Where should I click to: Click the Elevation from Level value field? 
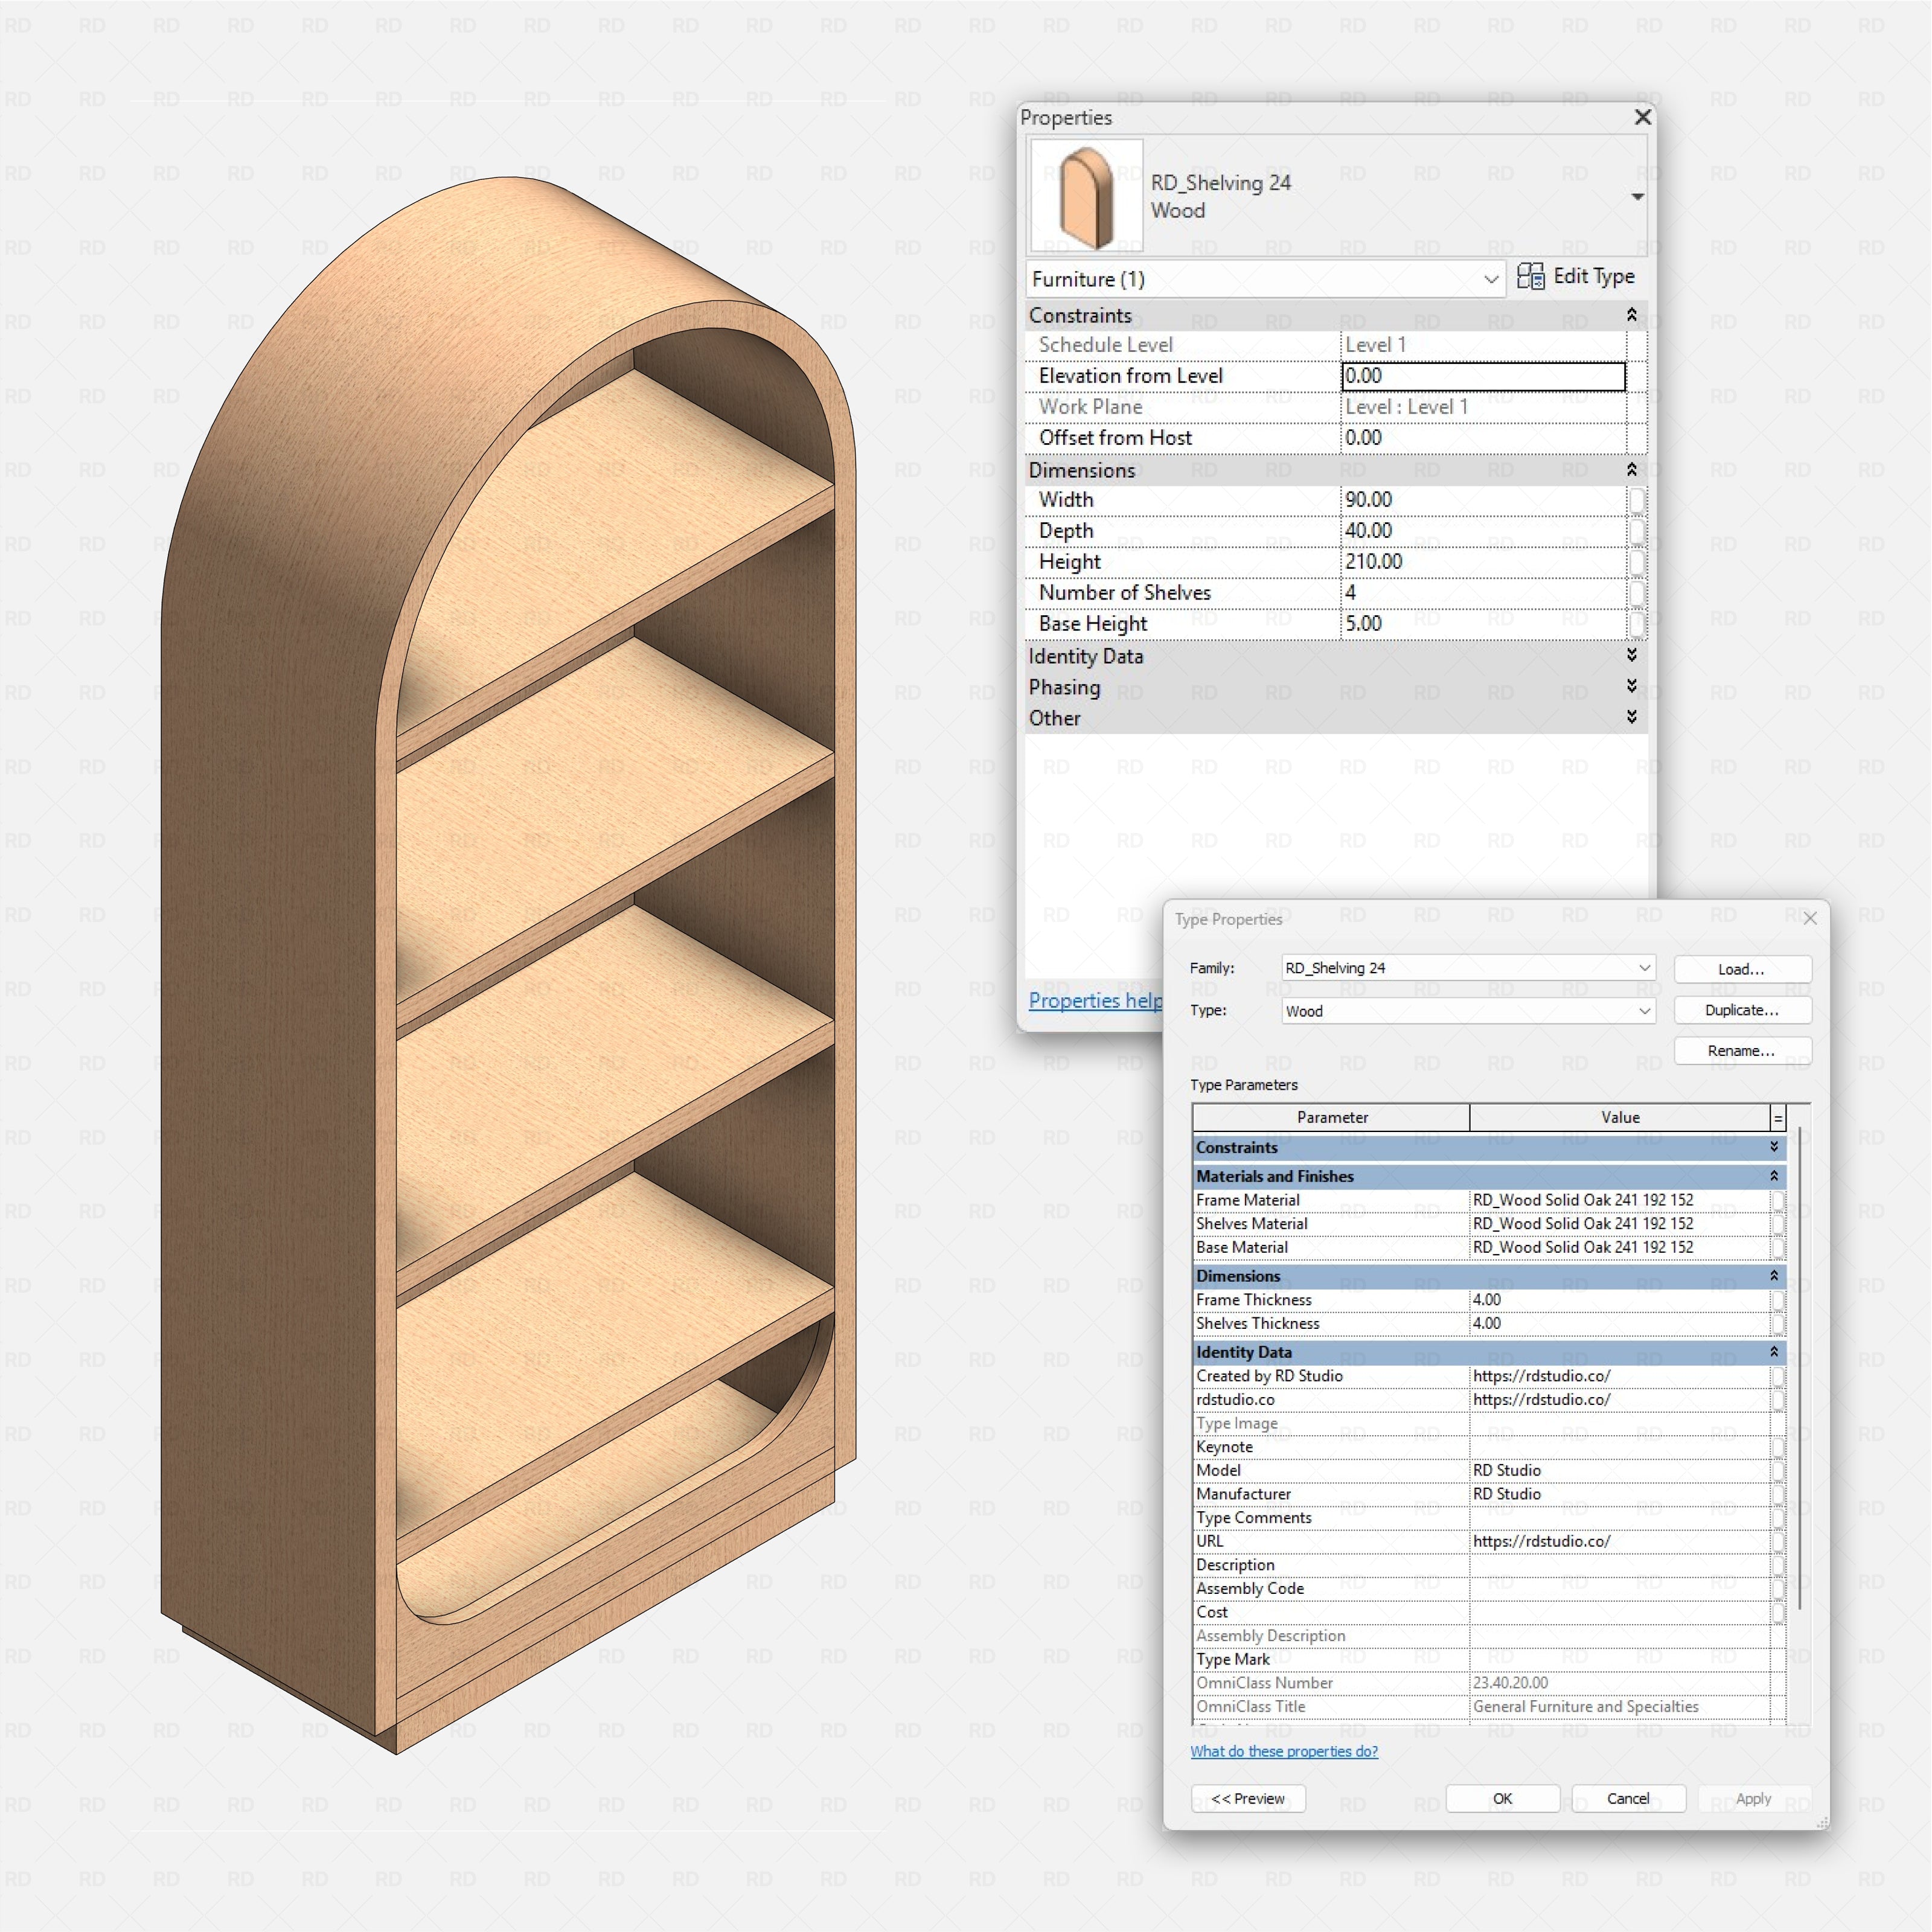click(x=1483, y=376)
